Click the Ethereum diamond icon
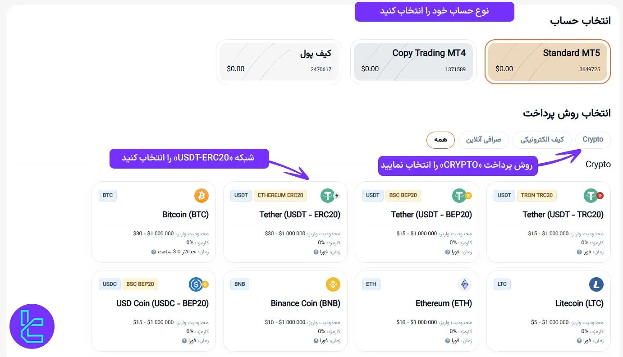623x357 pixels. pyautogui.click(x=464, y=284)
